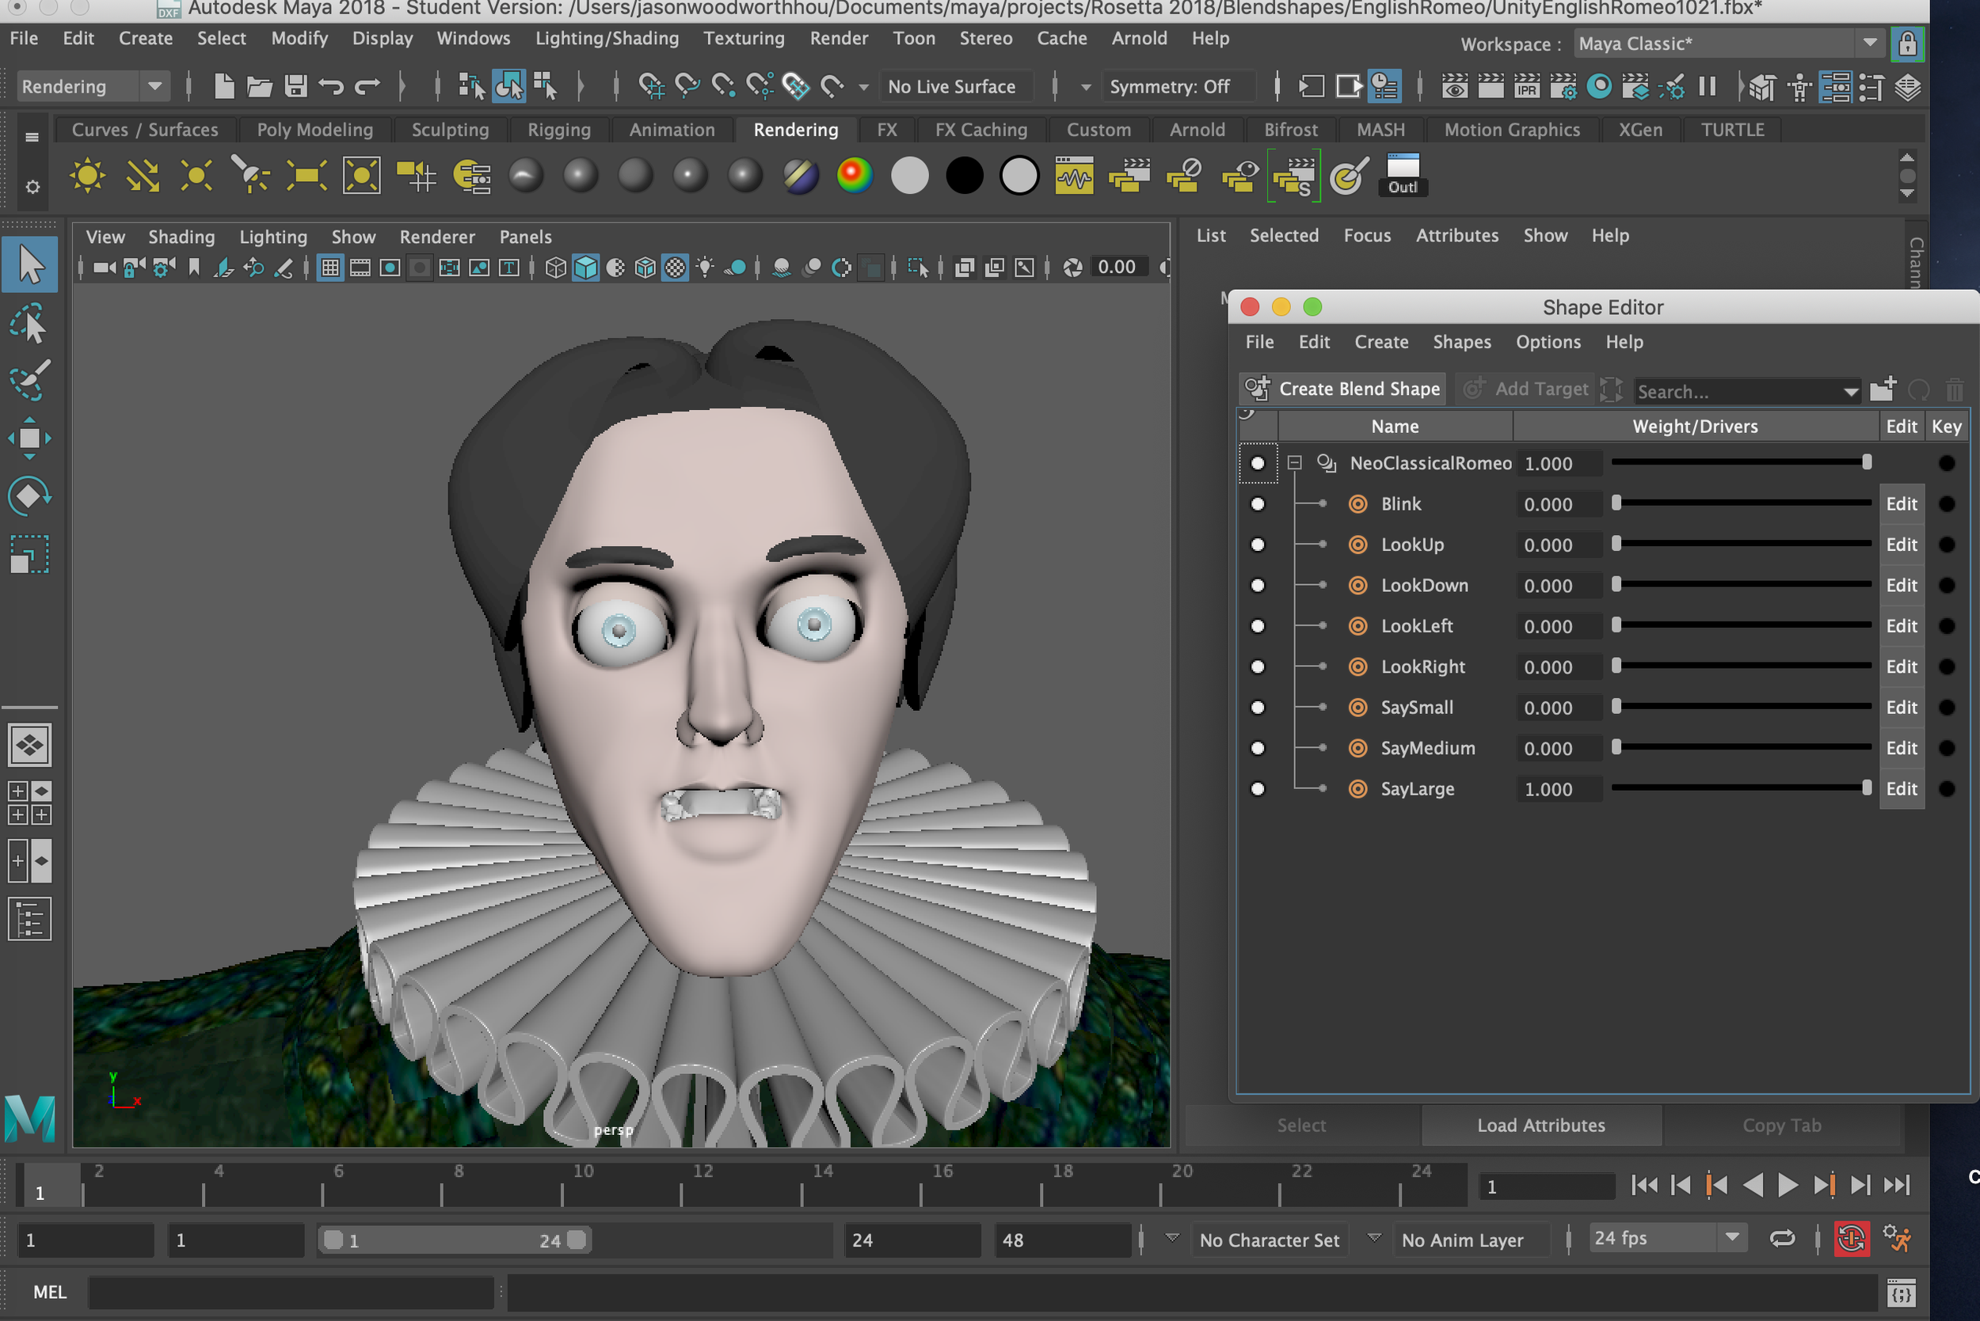Click the Ramp Shader color icon

click(x=854, y=176)
